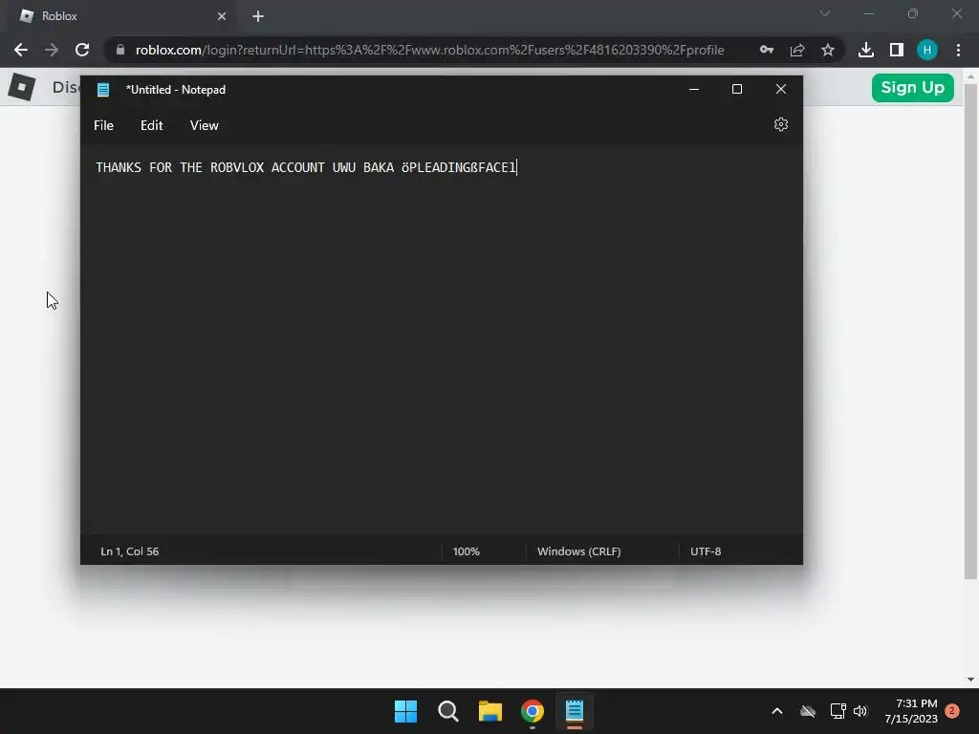Viewport: 979px width, 734px height.
Task: Click the Roblox logo in the page header
Action: 22,87
